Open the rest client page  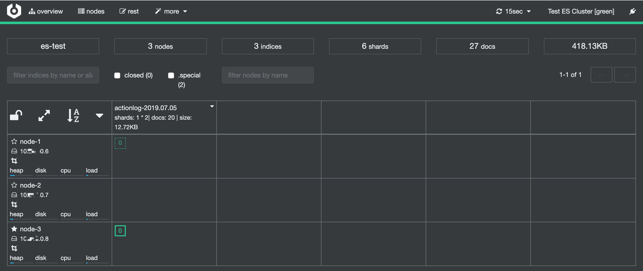129,11
